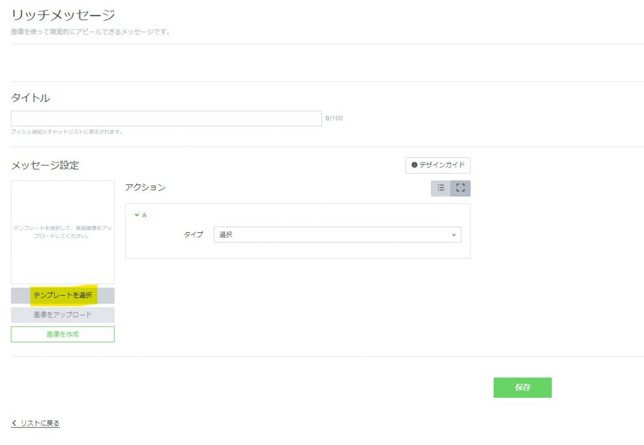Click the arrow on the タイプ combo box
Screen dimensions: 644x445
[x=453, y=235]
